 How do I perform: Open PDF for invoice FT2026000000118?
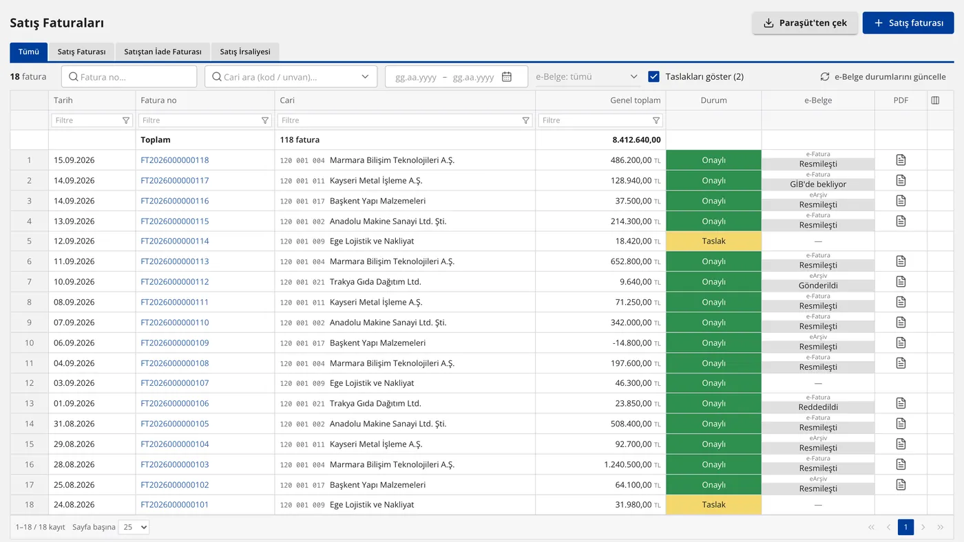click(901, 160)
